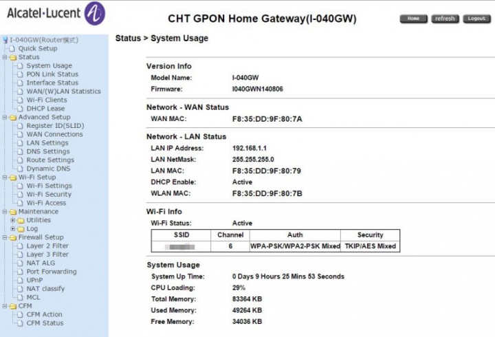Click WAN MAC value F8:35:DD:9F:80:7A
This screenshot has height=337, width=495.
point(267,119)
